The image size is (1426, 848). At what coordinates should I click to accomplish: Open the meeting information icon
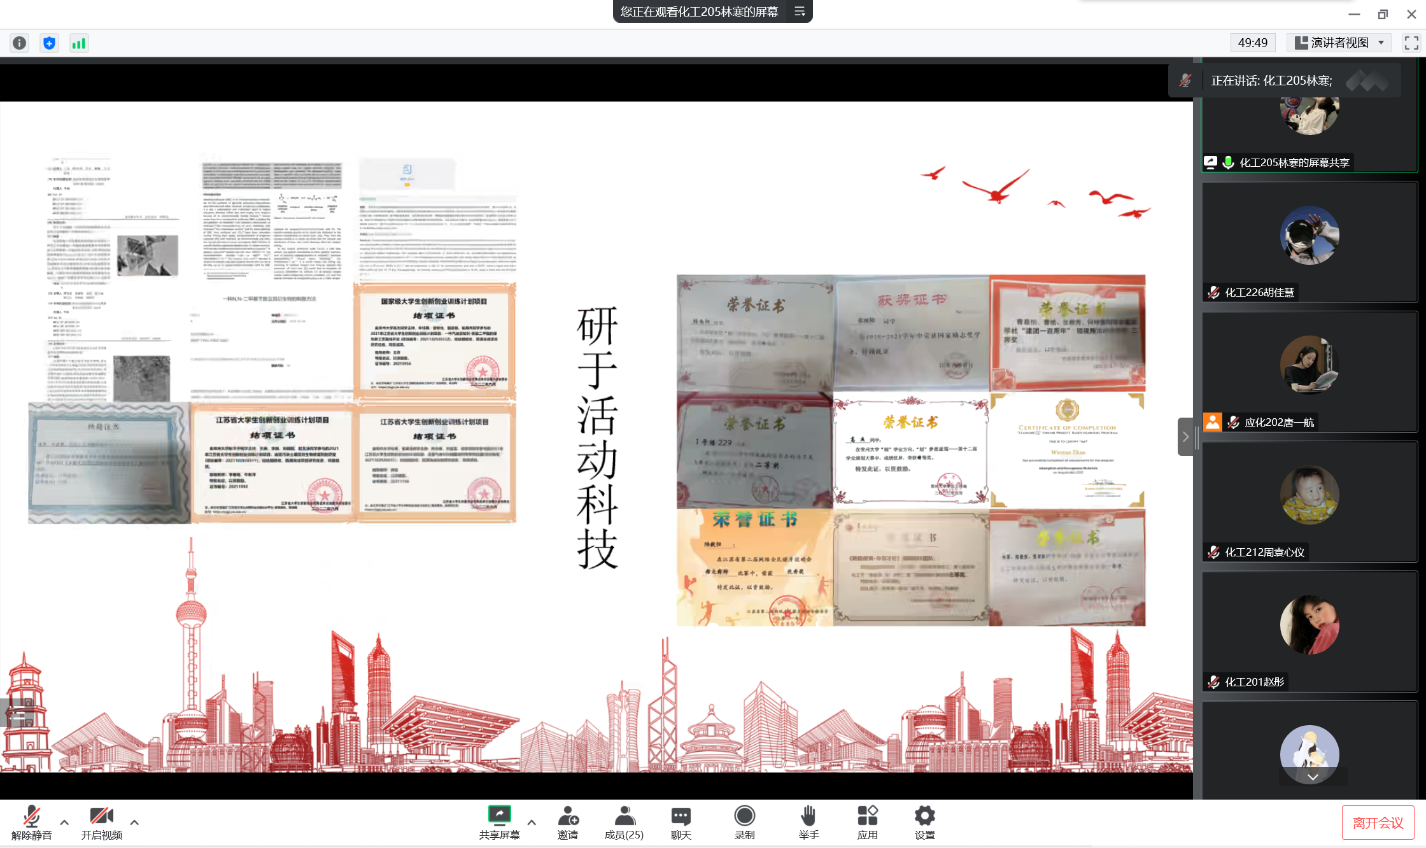[x=20, y=43]
